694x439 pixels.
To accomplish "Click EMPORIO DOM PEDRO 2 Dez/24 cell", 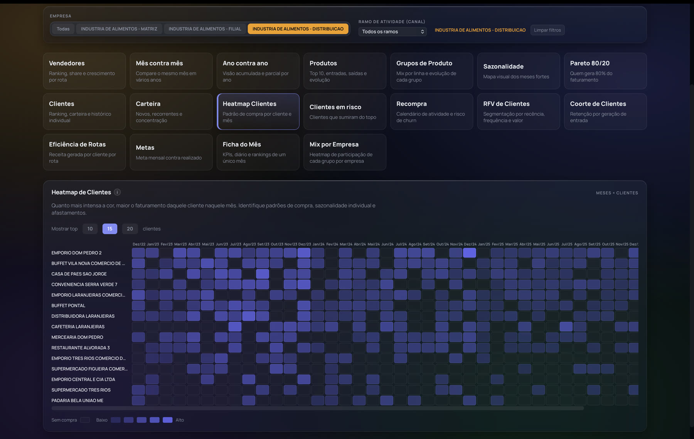I will click(469, 253).
